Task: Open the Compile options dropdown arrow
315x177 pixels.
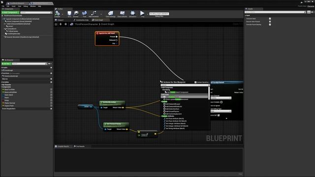Action: [63, 14]
